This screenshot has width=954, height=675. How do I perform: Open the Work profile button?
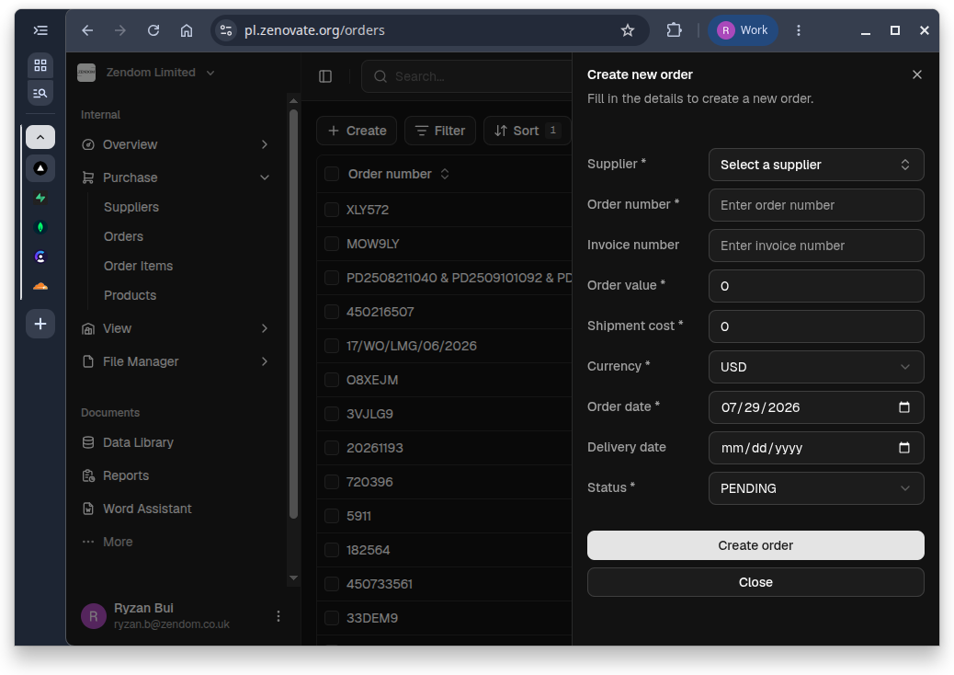[x=743, y=30]
